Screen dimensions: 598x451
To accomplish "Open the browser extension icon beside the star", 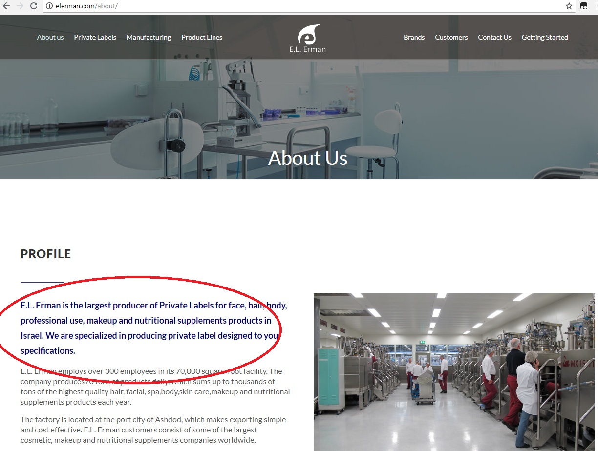I will point(584,6).
